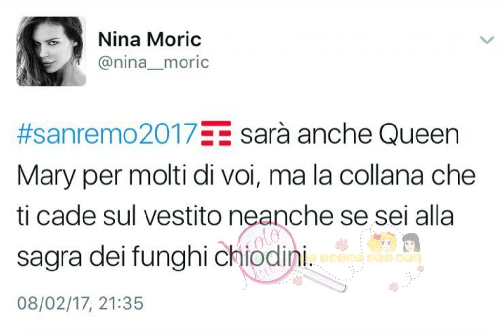Viewport: 500px width, 332px height.
Task: Open the chevron menu on the tweet
Action: [x=487, y=41]
